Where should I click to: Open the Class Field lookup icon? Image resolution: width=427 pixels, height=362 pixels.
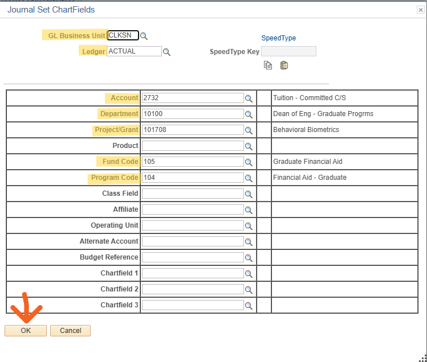(x=249, y=194)
